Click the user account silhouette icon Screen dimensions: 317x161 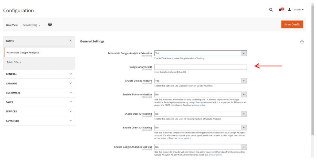coord(289,10)
